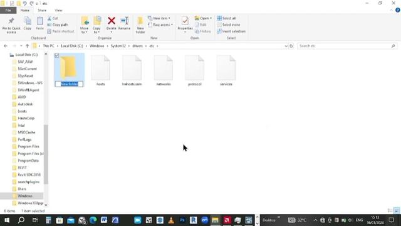Select the protocol file
Image resolution: width=401 pixels, height=226 pixels.
click(195, 70)
